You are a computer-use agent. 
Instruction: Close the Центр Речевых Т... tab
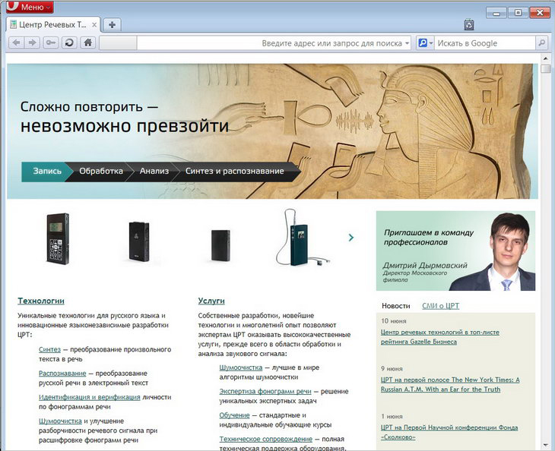pyautogui.click(x=94, y=25)
